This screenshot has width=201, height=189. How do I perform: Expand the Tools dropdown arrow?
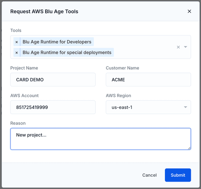point(185,47)
